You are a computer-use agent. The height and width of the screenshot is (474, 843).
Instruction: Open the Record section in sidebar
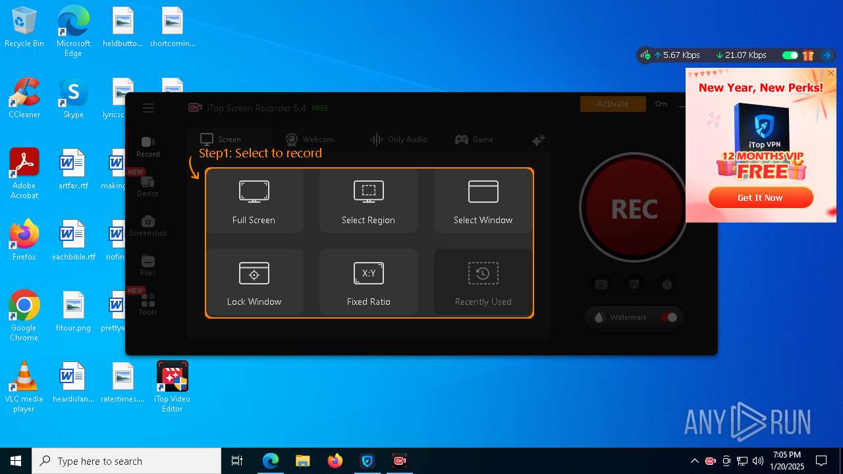[x=148, y=147]
